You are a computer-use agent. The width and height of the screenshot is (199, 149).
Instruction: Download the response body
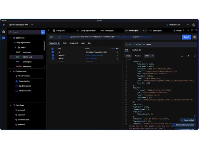click(182, 56)
